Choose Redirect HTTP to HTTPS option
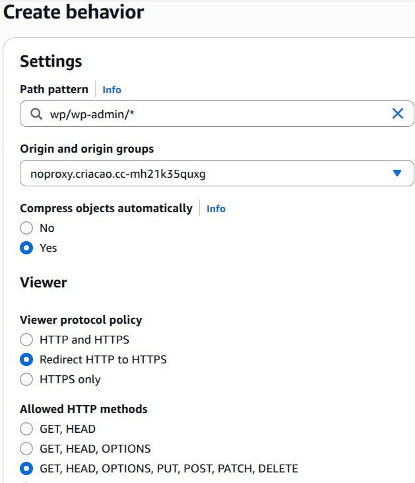The height and width of the screenshot is (483, 415). 26,359
